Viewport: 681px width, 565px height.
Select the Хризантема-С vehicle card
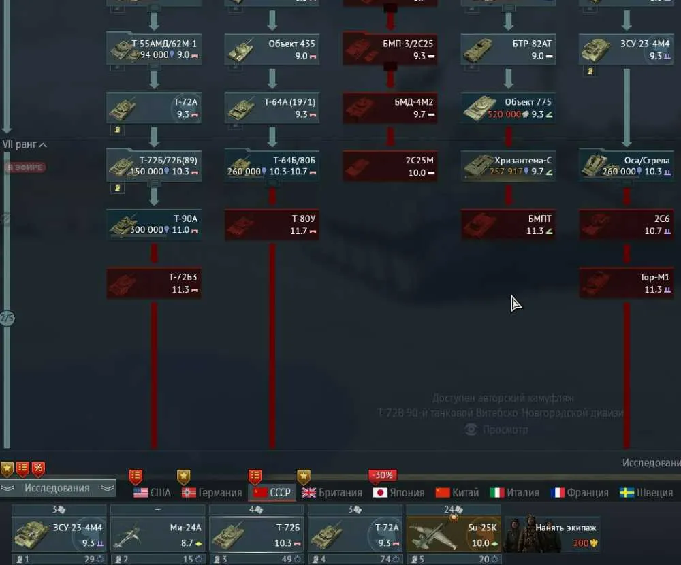pyautogui.click(x=508, y=166)
